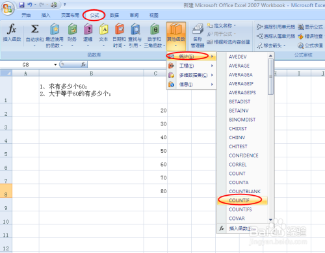Click Trace Dependents (追踪从属单元格)
325x253 pixels.
pyautogui.click(x=276, y=36)
